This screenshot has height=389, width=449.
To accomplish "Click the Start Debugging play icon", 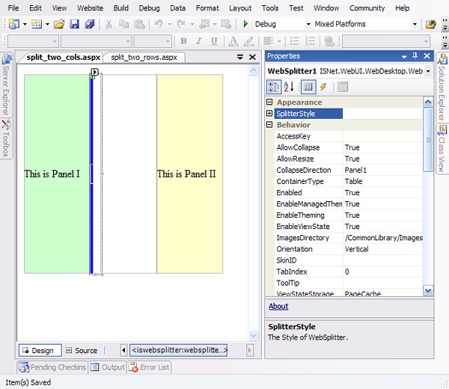I will pos(245,24).
